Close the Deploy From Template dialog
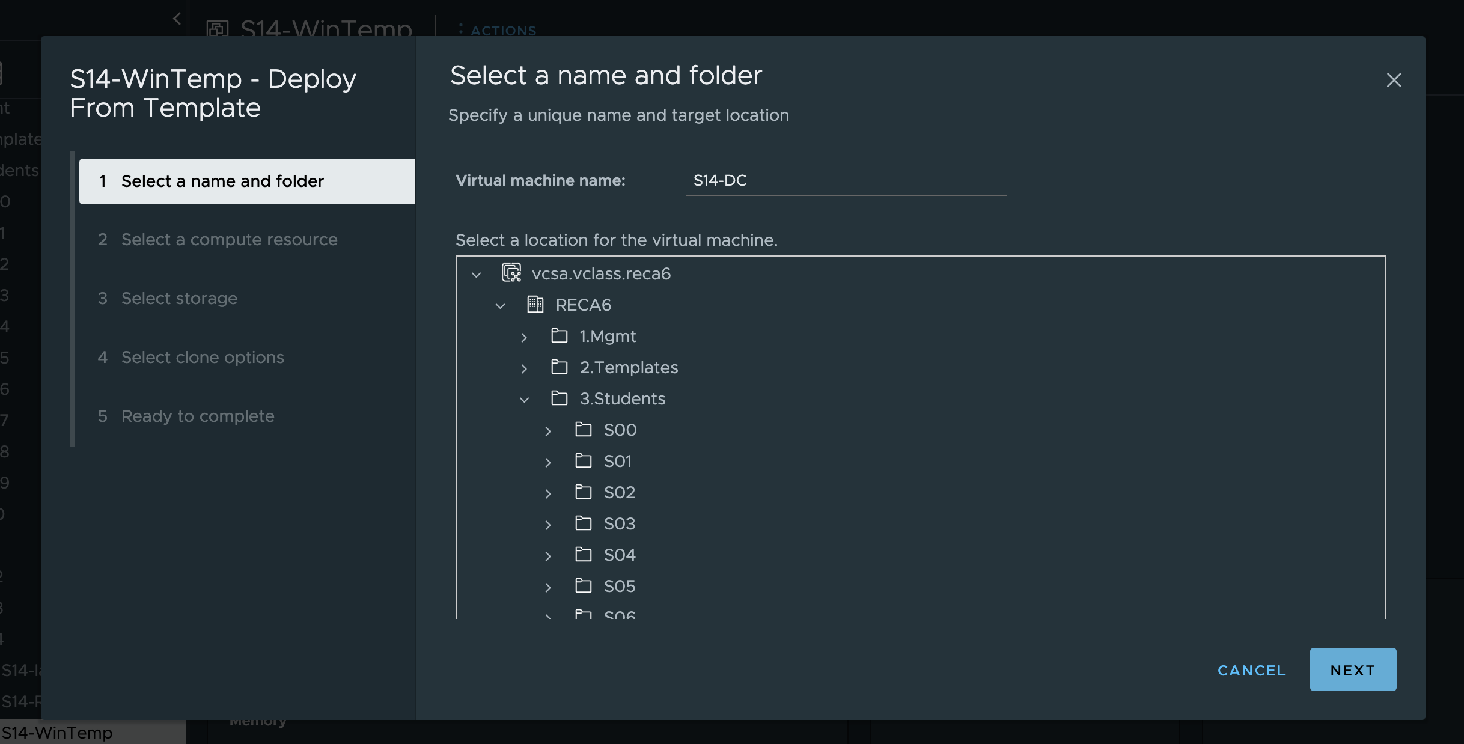1464x744 pixels. pos(1394,80)
